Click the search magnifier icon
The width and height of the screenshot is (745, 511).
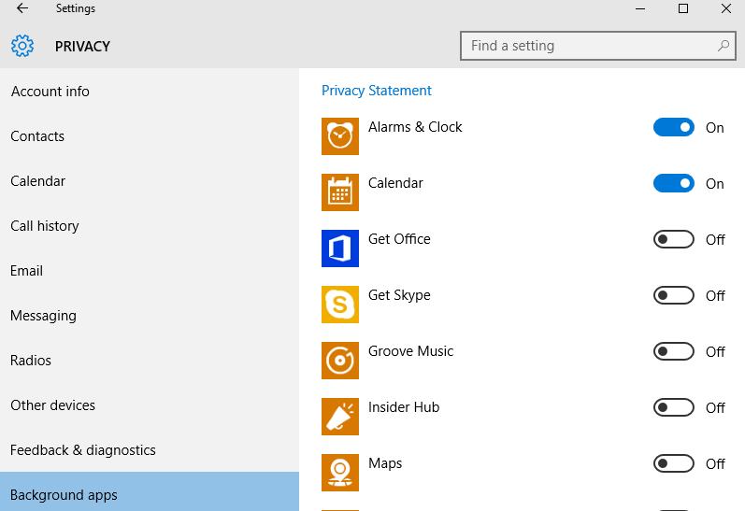point(724,46)
